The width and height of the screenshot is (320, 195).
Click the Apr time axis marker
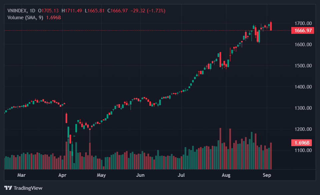[x=62, y=175]
